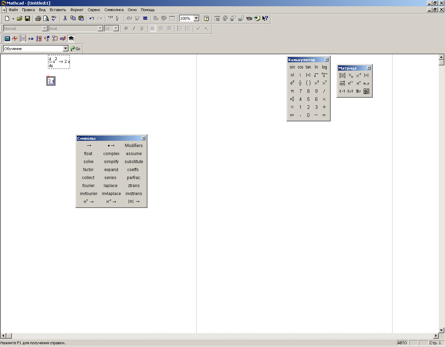
Task: Open the Arial font dropdown
Action: (100, 29)
